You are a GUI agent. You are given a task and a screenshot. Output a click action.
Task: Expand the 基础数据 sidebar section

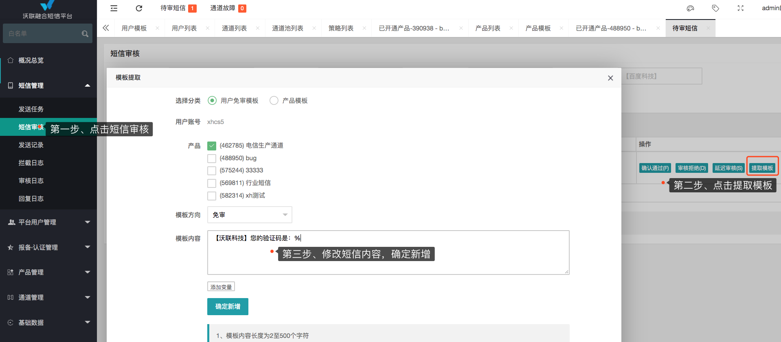(48, 322)
